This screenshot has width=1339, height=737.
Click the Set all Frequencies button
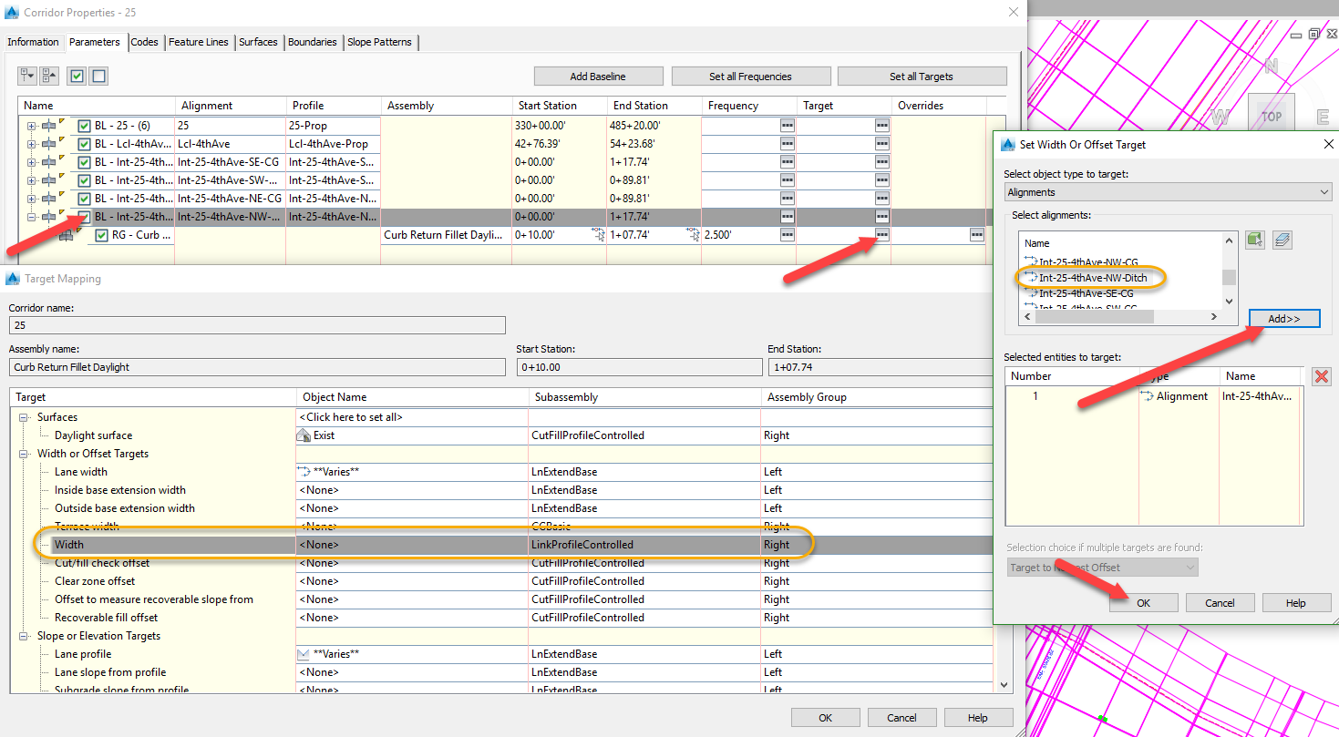pos(751,77)
